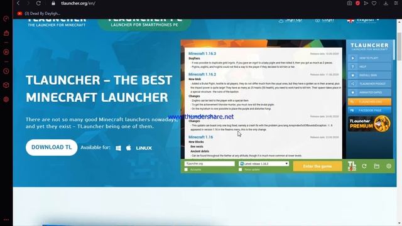Click the Minecraft 1.16.3 heading
The image size is (402, 226).
coord(202,53)
